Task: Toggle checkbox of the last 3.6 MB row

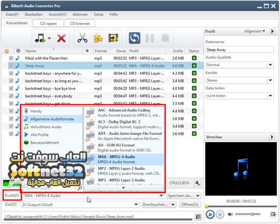Action: click(x=11, y=133)
